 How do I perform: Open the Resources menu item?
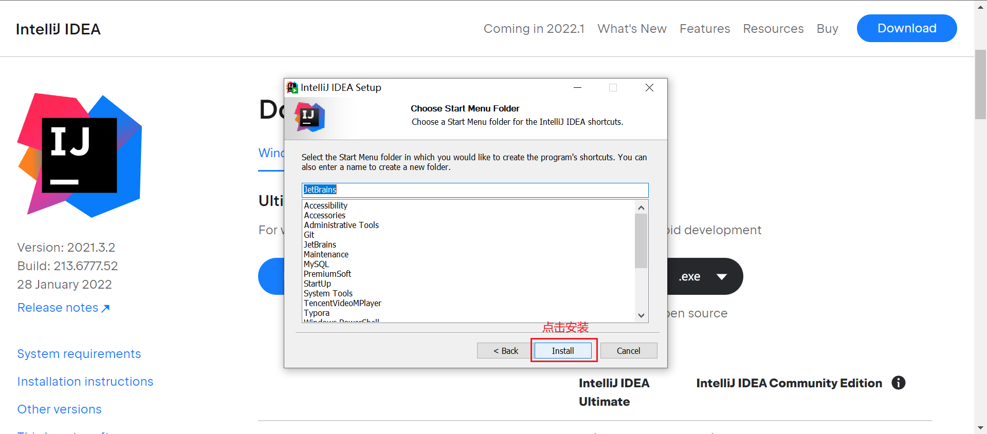tap(773, 29)
